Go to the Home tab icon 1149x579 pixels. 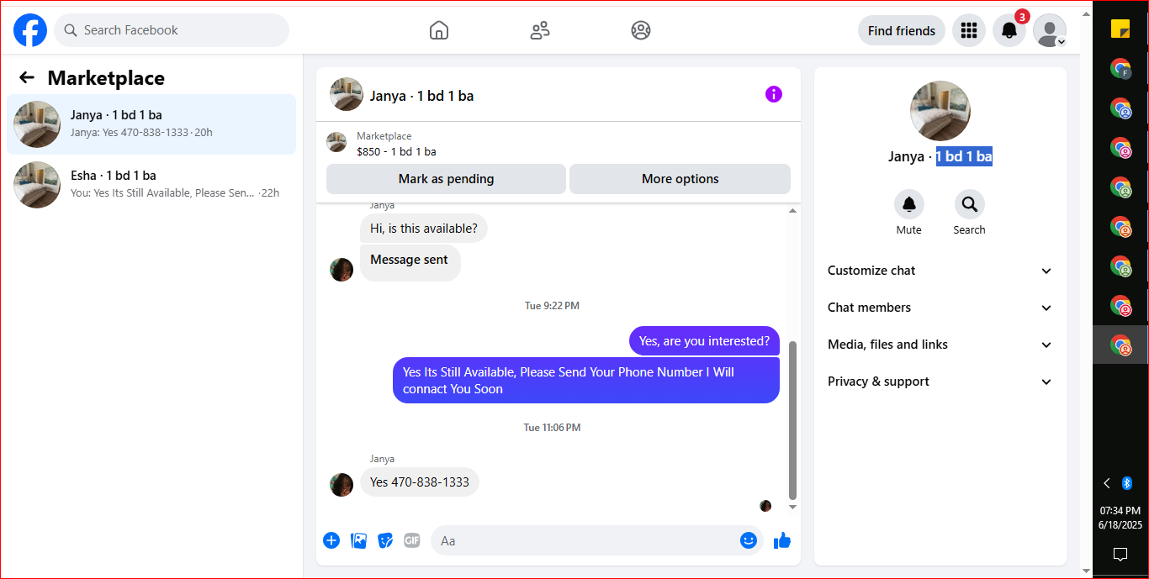click(439, 30)
